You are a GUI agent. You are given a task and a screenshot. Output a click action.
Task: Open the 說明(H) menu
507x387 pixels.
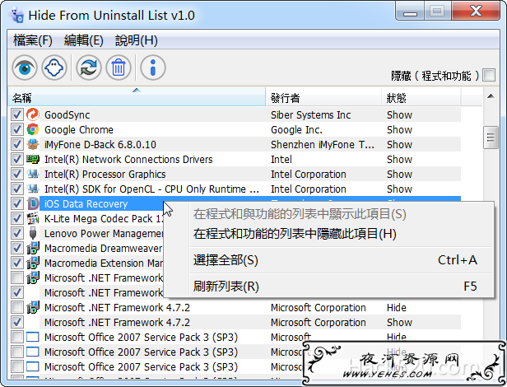click(136, 40)
